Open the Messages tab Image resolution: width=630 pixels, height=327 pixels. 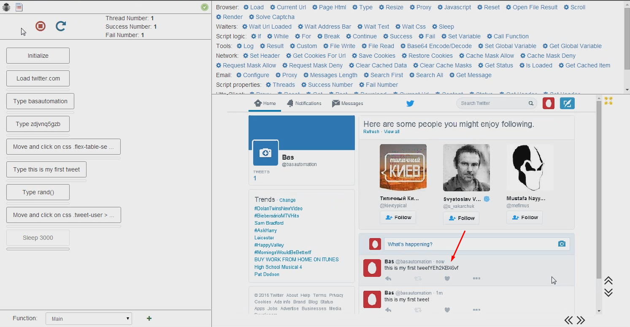[x=347, y=103]
